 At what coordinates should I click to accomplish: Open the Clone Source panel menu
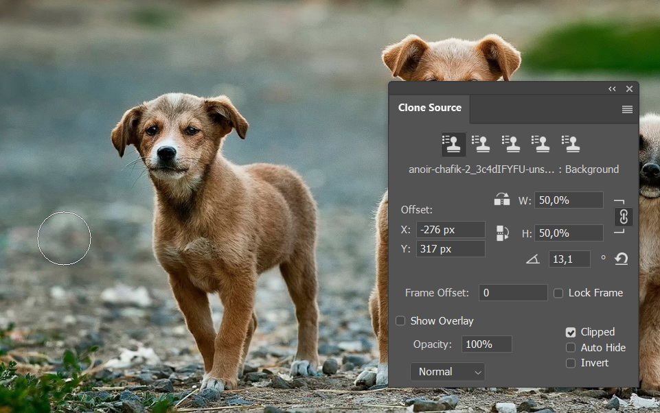627,110
